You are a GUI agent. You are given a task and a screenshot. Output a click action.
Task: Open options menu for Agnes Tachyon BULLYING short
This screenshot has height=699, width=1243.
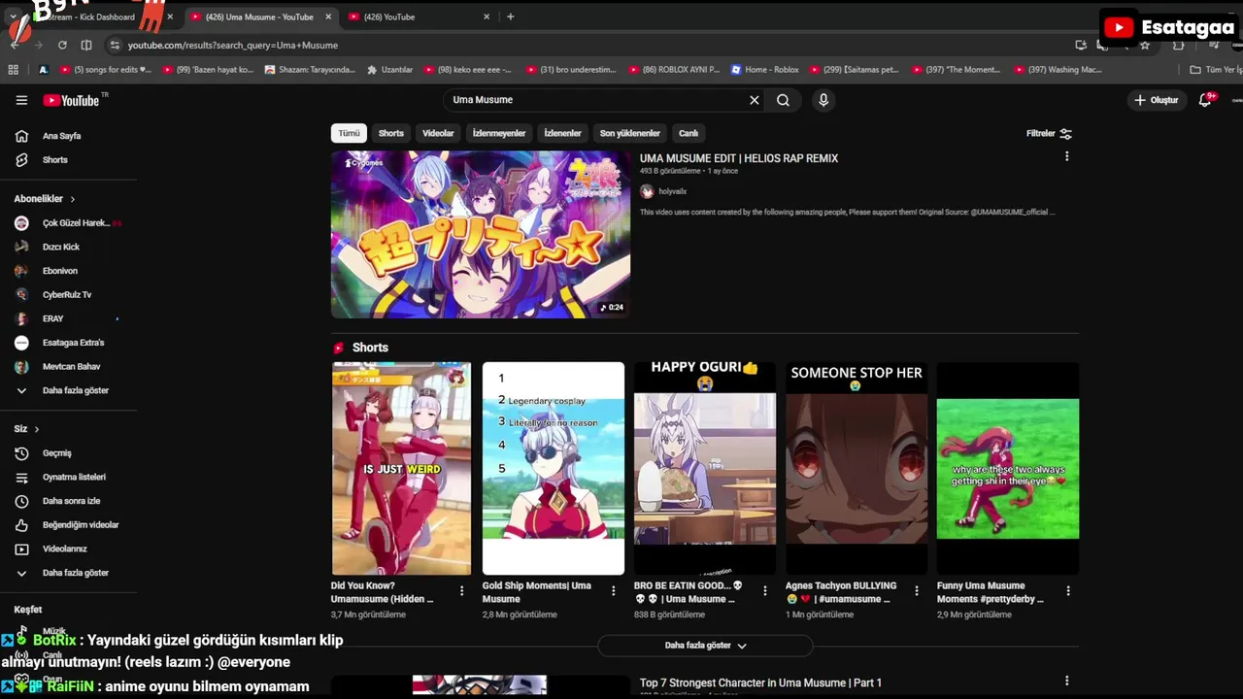(916, 590)
